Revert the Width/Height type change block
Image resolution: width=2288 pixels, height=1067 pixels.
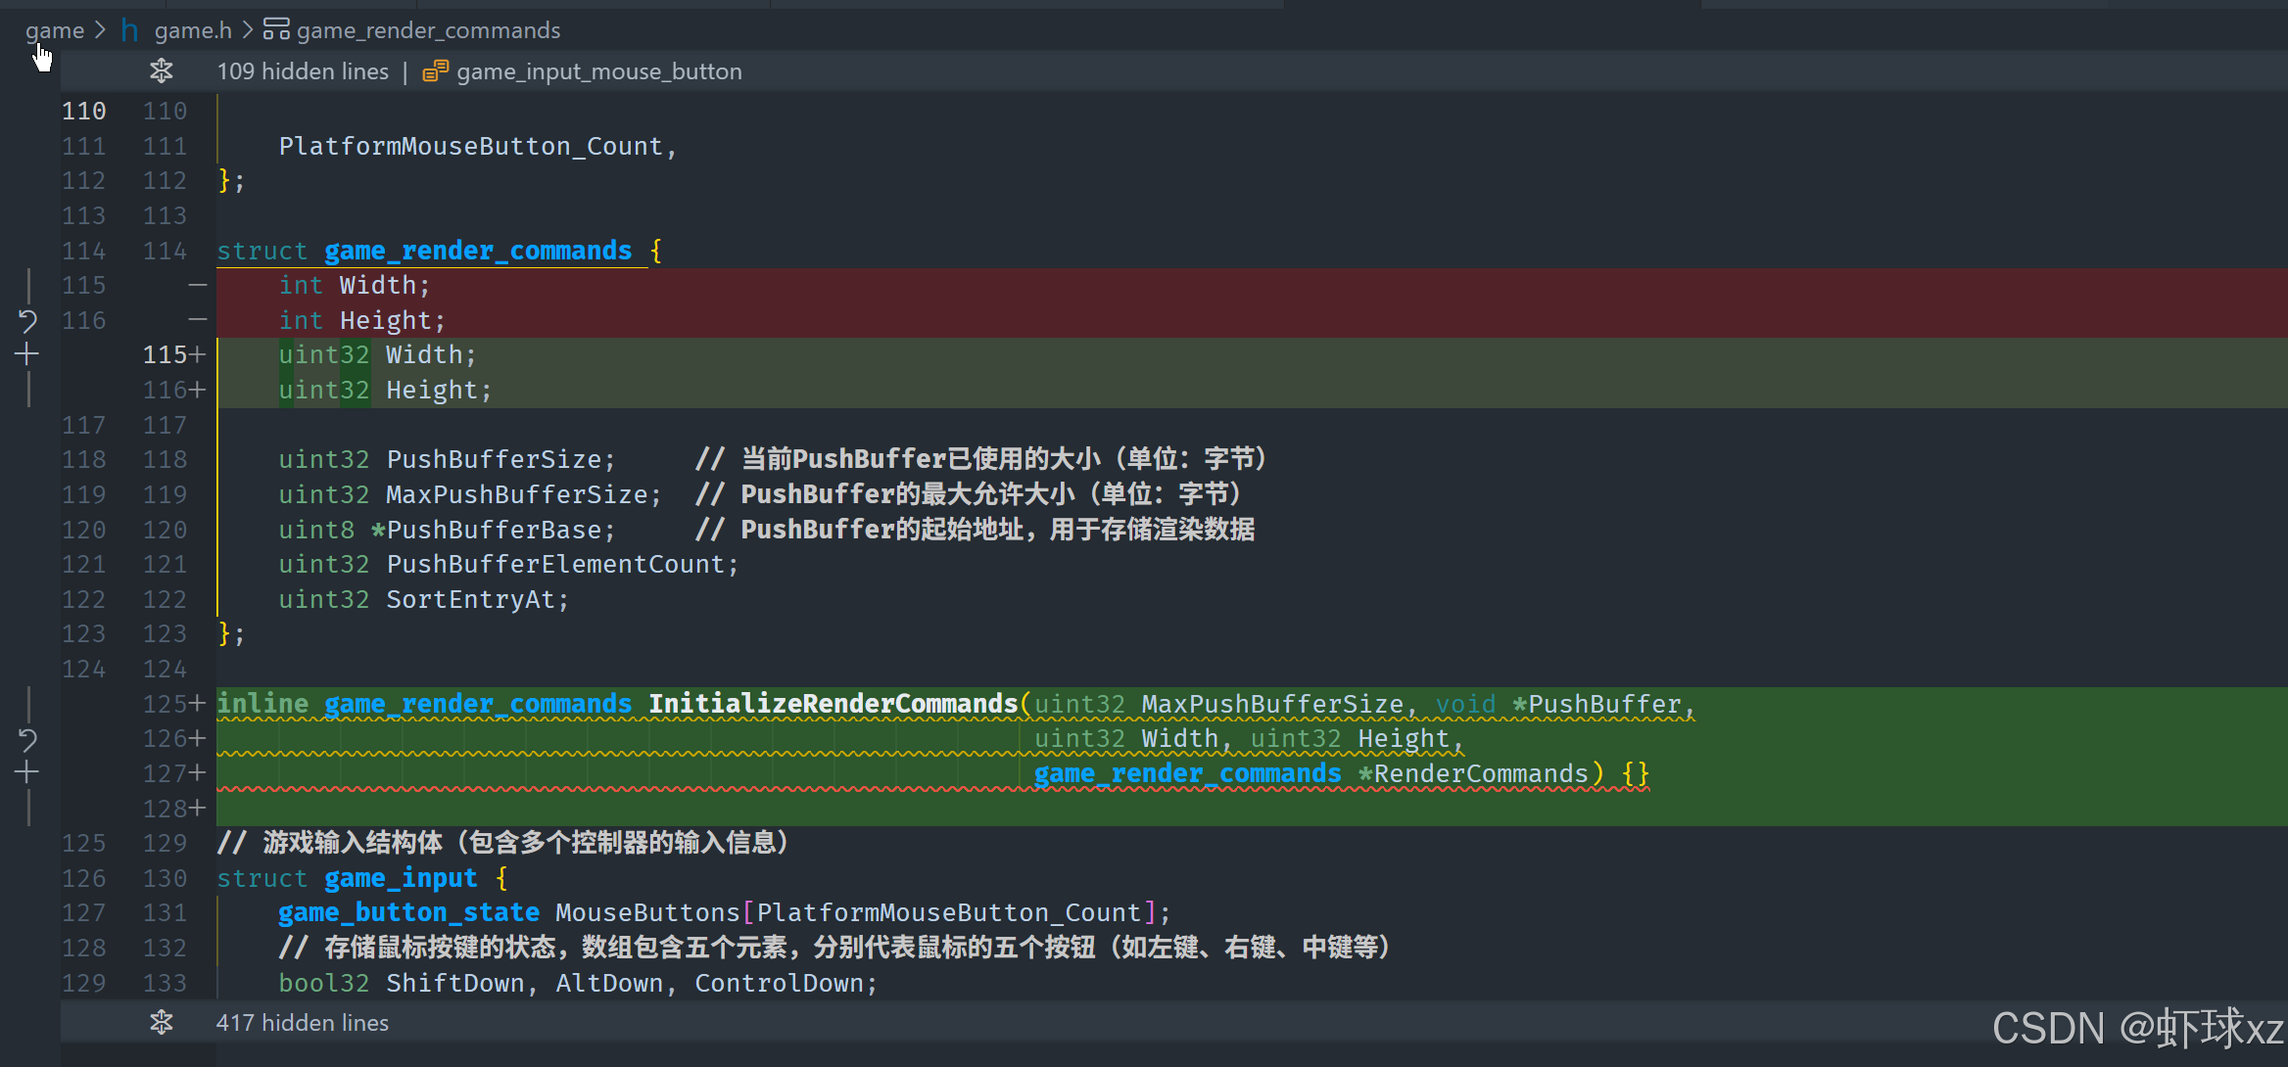tap(27, 320)
